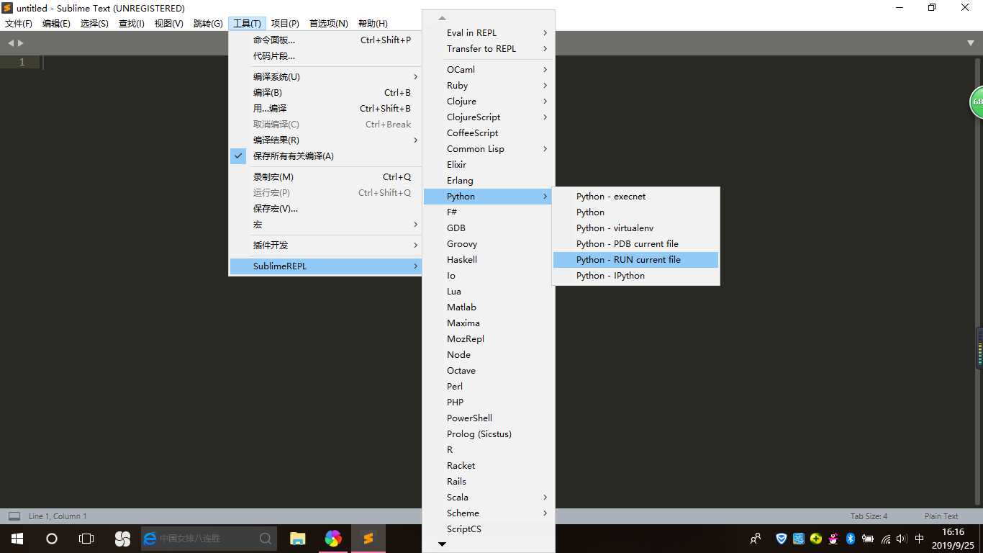
Task: Click the tab navigate back arrow
Action: tap(11, 43)
